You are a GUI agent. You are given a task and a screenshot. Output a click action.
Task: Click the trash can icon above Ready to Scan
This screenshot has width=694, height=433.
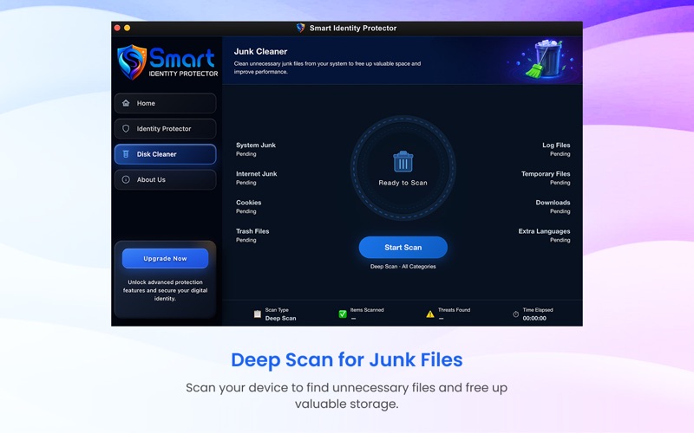pyautogui.click(x=403, y=162)
